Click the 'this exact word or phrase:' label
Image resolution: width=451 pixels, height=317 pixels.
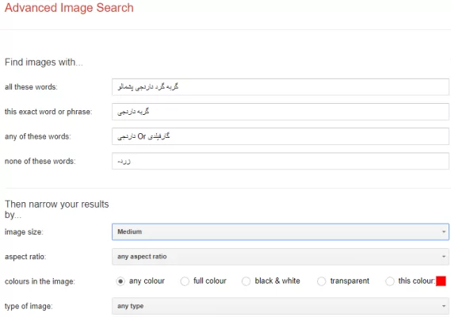click(x=48, y=112)
